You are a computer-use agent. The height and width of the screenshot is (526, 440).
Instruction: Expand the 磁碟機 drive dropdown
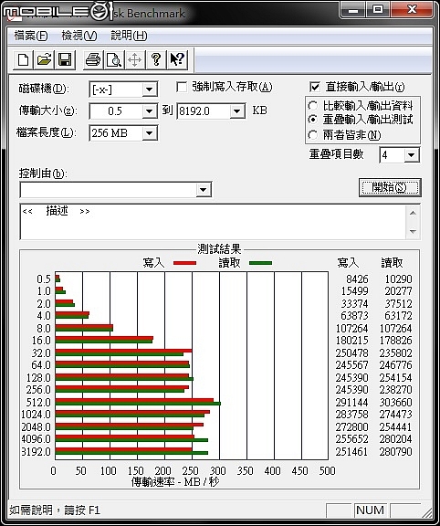click(149, 89)
